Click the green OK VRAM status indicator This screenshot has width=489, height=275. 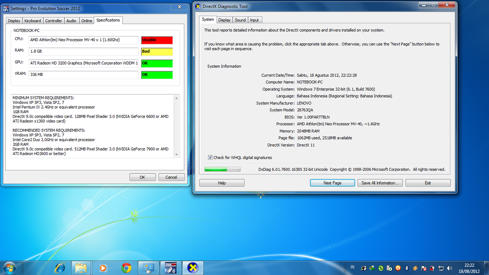(x=157, y=75)
